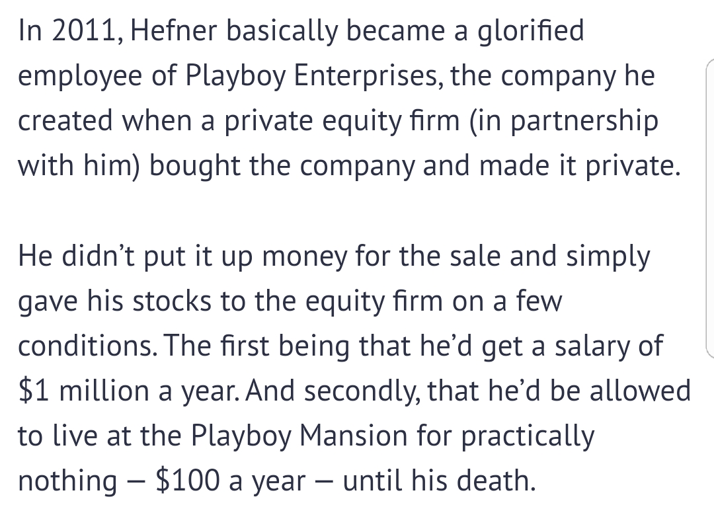Viewport: 714px width, 507px height.
Task: Click the partially visible panel at right edge
Action: click(709, 208)
